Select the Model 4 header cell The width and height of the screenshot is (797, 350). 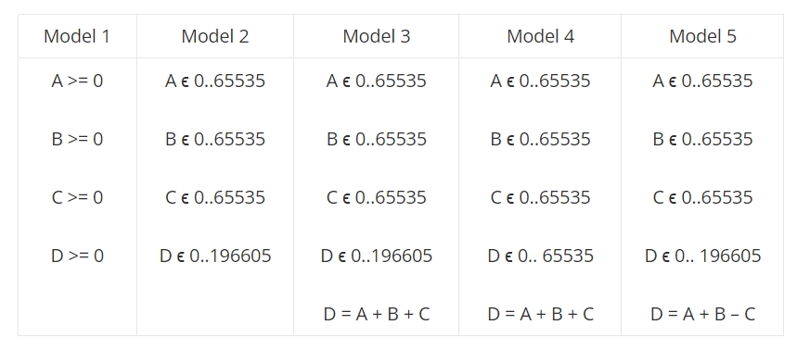pos(540,36)
